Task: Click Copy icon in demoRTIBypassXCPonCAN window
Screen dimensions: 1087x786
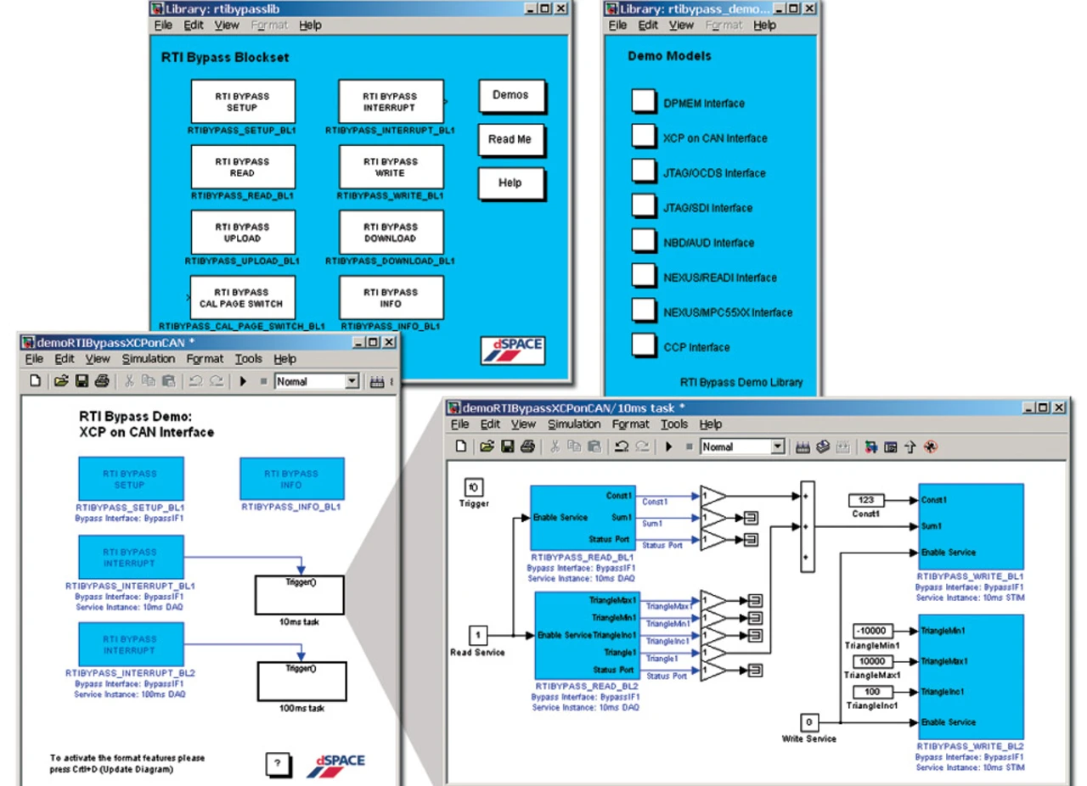Action: click(149, 381)
